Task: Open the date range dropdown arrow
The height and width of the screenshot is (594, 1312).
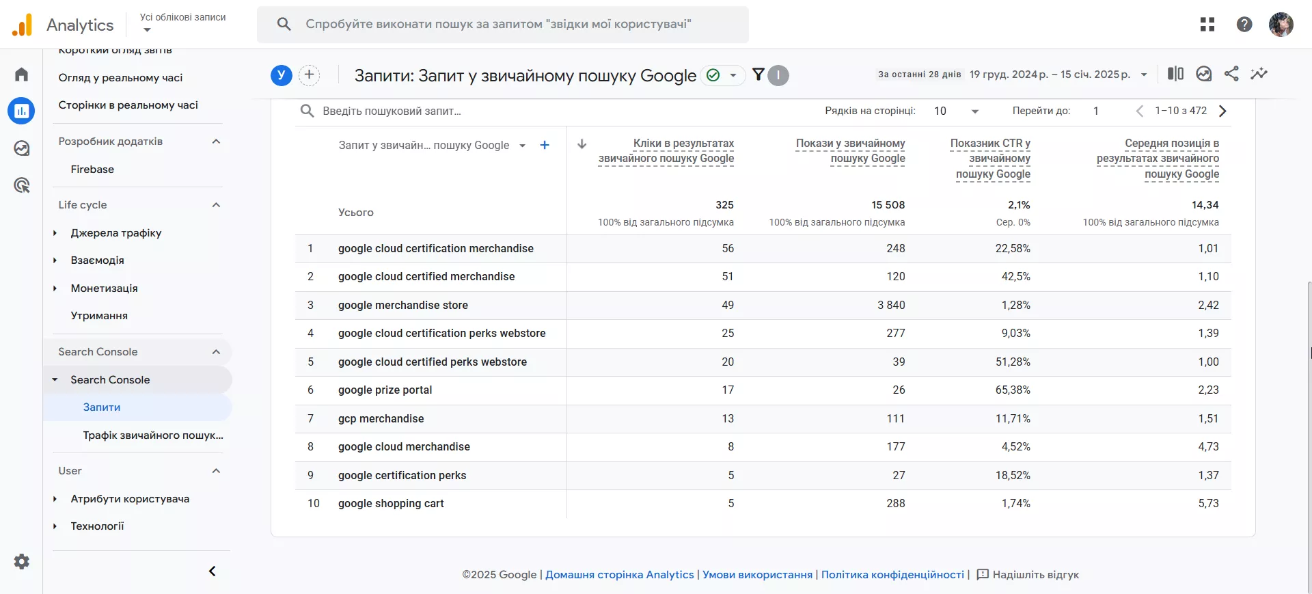Action: point(1144,75)
